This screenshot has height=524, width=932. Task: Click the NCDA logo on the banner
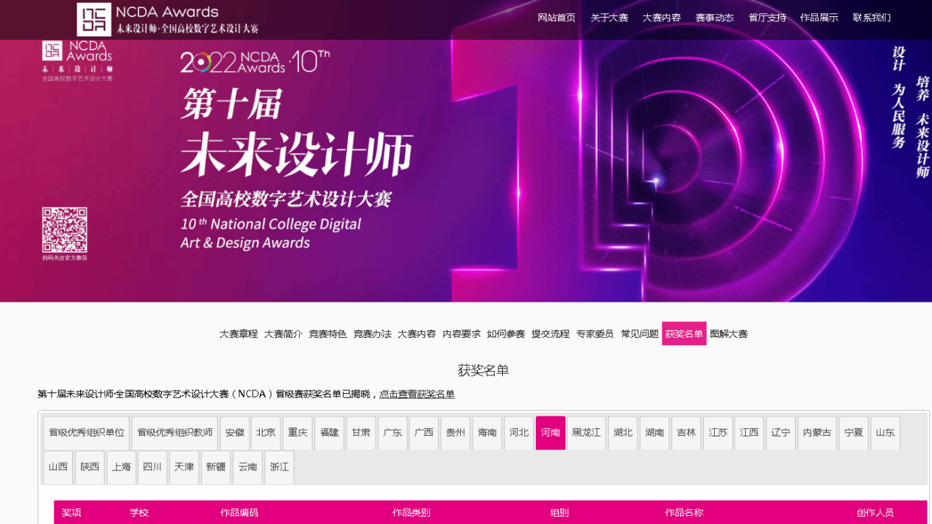77,60
